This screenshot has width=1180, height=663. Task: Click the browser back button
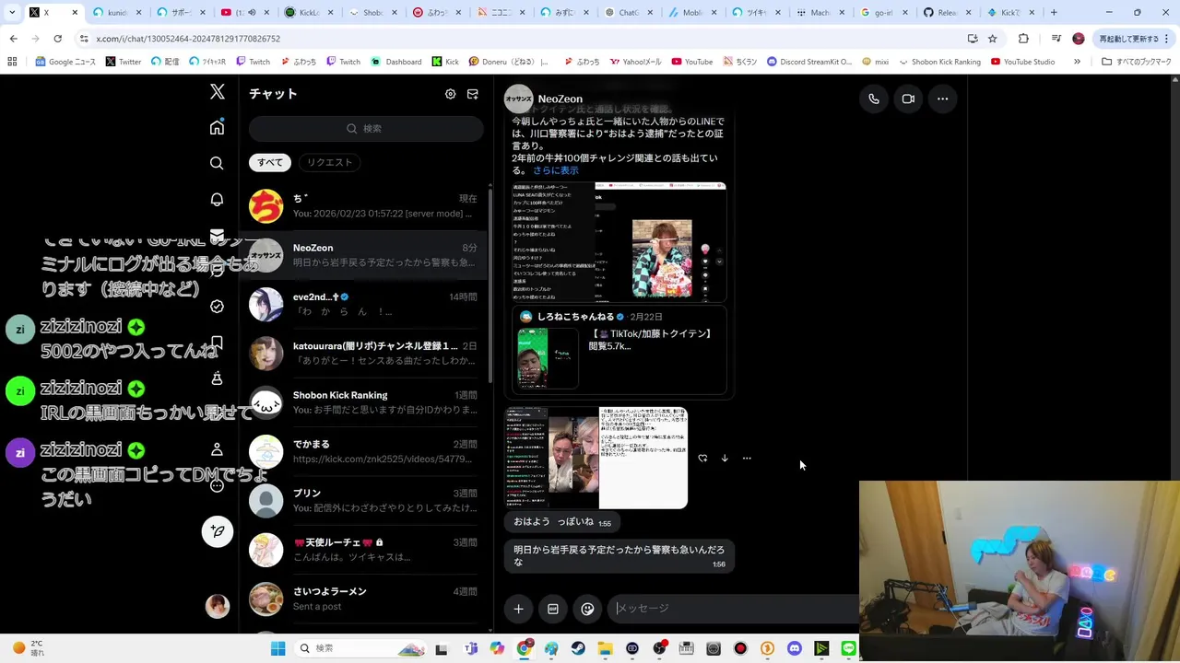[13, 39]
